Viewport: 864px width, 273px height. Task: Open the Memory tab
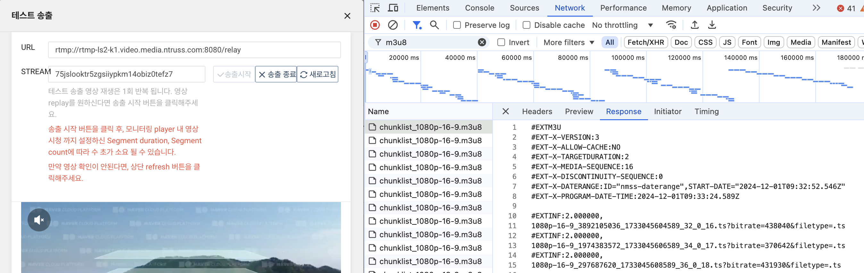(676, 8)
